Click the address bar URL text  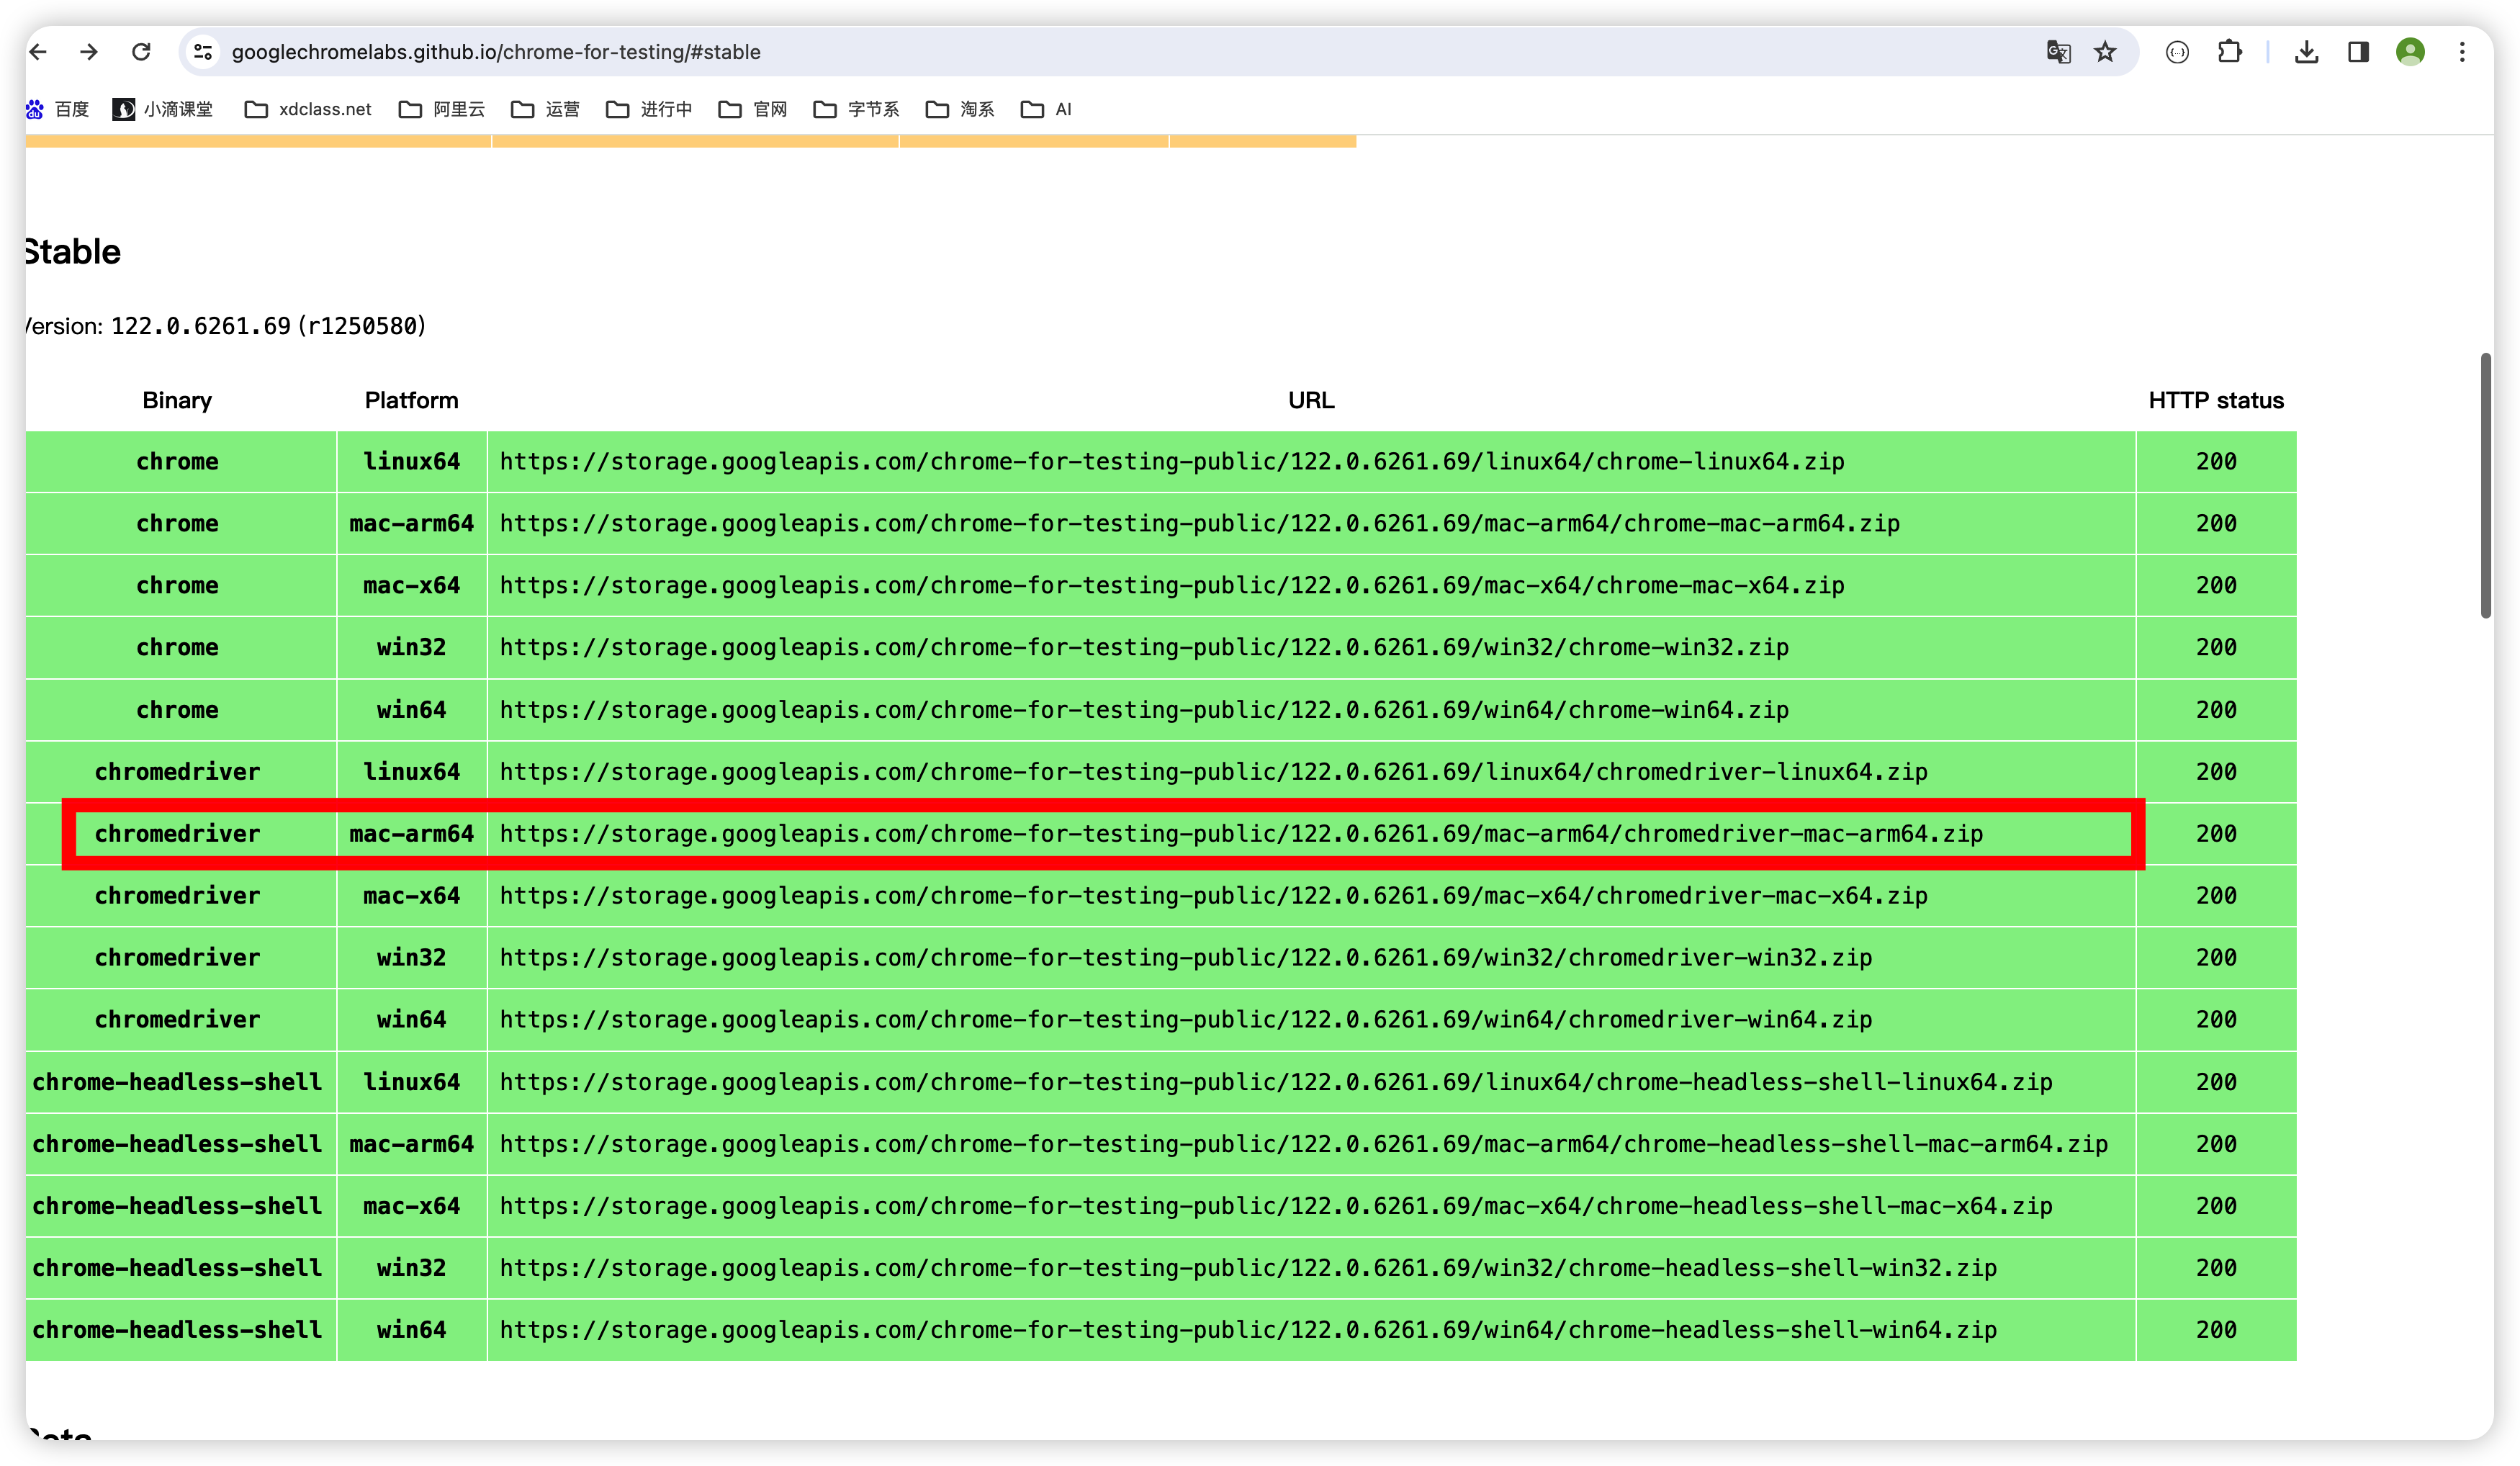(x=496, y=52)
